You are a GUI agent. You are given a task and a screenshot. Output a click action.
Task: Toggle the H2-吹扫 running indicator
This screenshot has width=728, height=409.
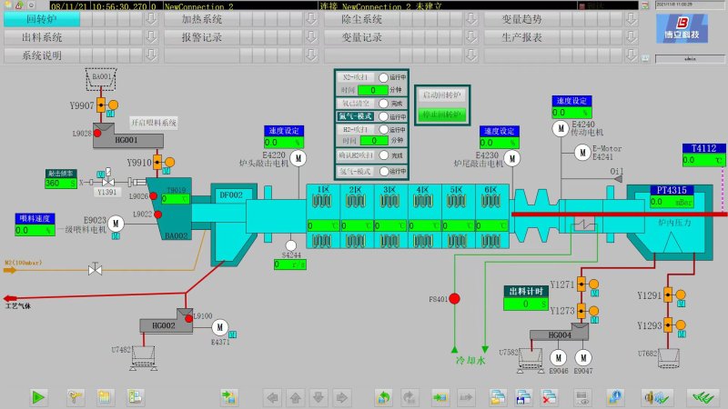pos(383,130)
